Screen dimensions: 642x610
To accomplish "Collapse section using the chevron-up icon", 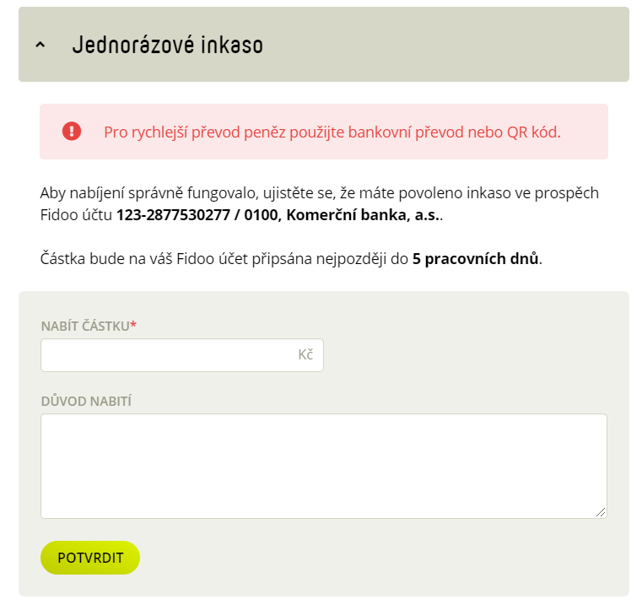I will click(40, 45).
